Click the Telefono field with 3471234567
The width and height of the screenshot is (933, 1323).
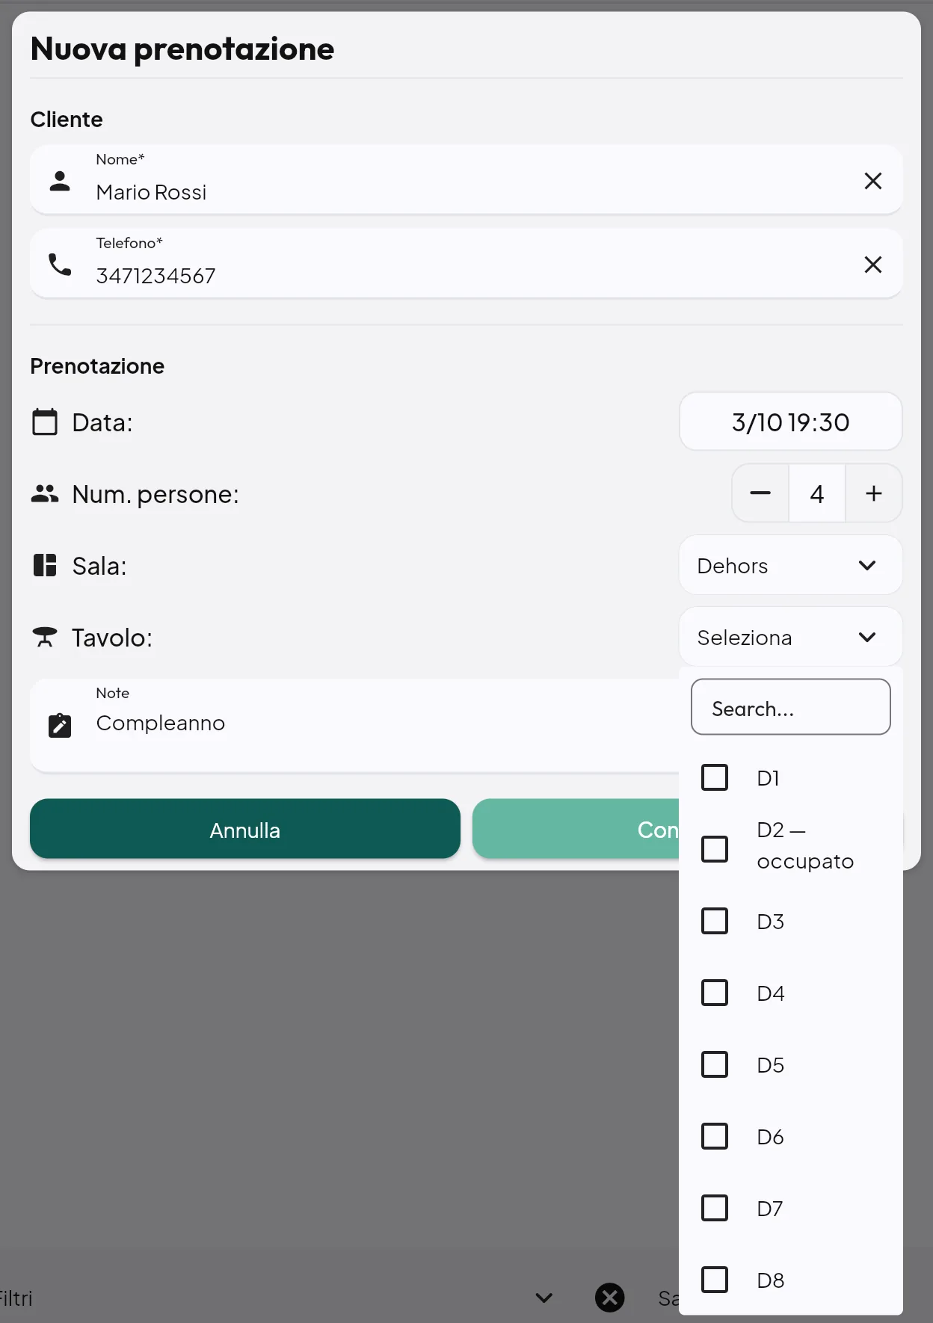coord(466,264)
